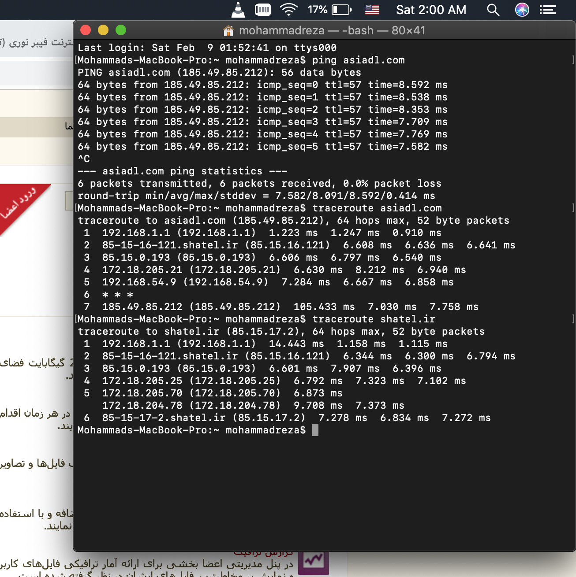Show Notification Center list icon
The image size is (576, 577).
[x=548, y=10]
